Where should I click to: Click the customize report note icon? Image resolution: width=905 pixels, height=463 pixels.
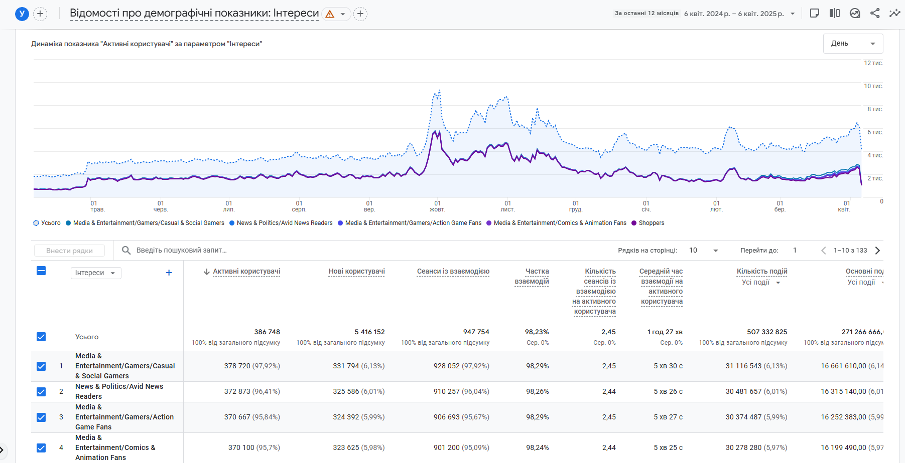[815, 14]
